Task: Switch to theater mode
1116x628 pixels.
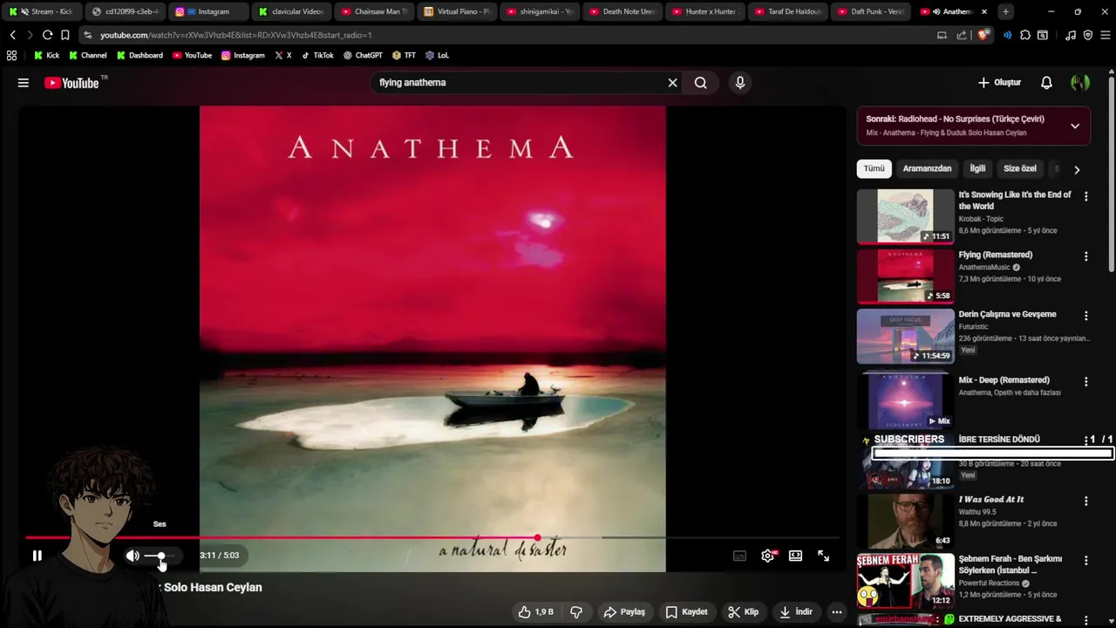Action: click(x=795, y=556)
